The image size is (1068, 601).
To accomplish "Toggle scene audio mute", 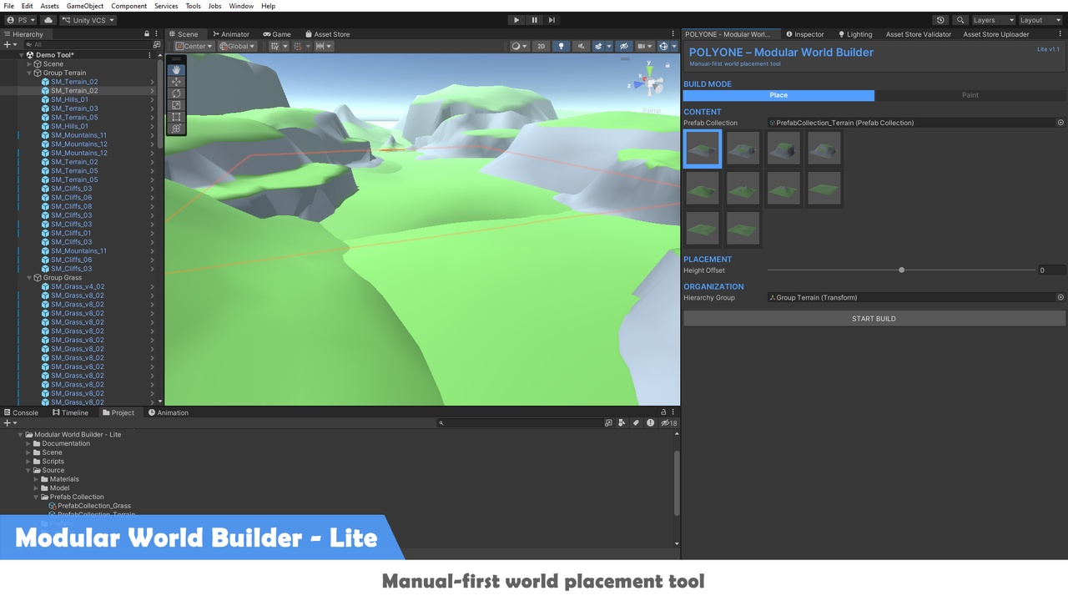I will [x=581, y=46].
